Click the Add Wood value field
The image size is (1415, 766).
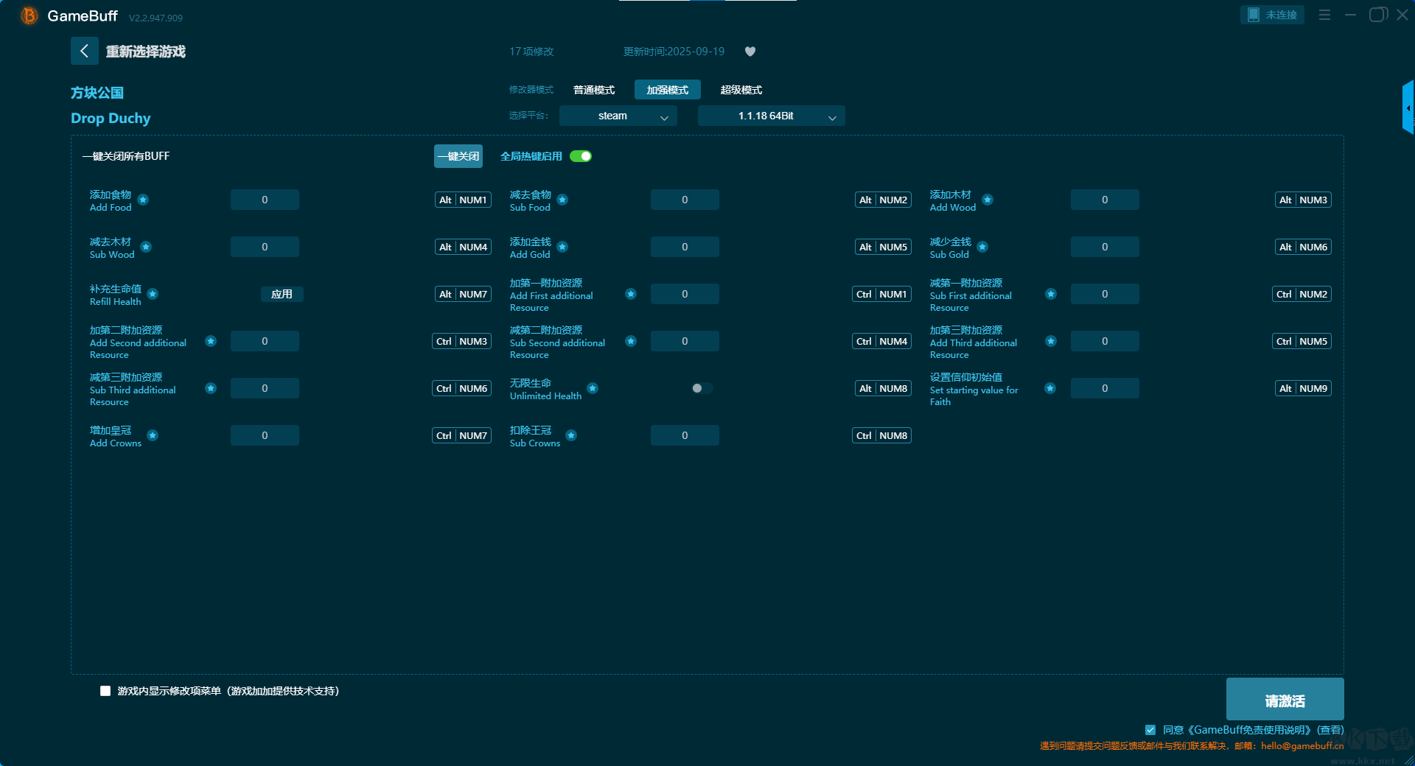coord(1105,200)
